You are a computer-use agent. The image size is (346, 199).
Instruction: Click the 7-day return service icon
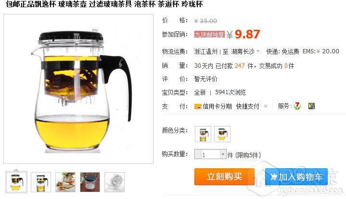(x=297, y=106)
